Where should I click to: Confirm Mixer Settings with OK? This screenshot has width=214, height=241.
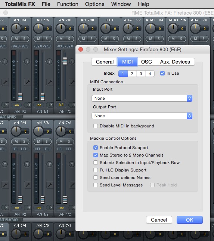pos(190,220)
